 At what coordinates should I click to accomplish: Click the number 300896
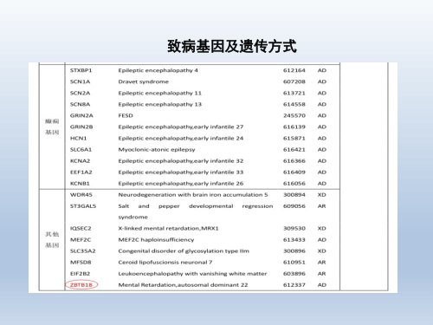coord(294,251)
